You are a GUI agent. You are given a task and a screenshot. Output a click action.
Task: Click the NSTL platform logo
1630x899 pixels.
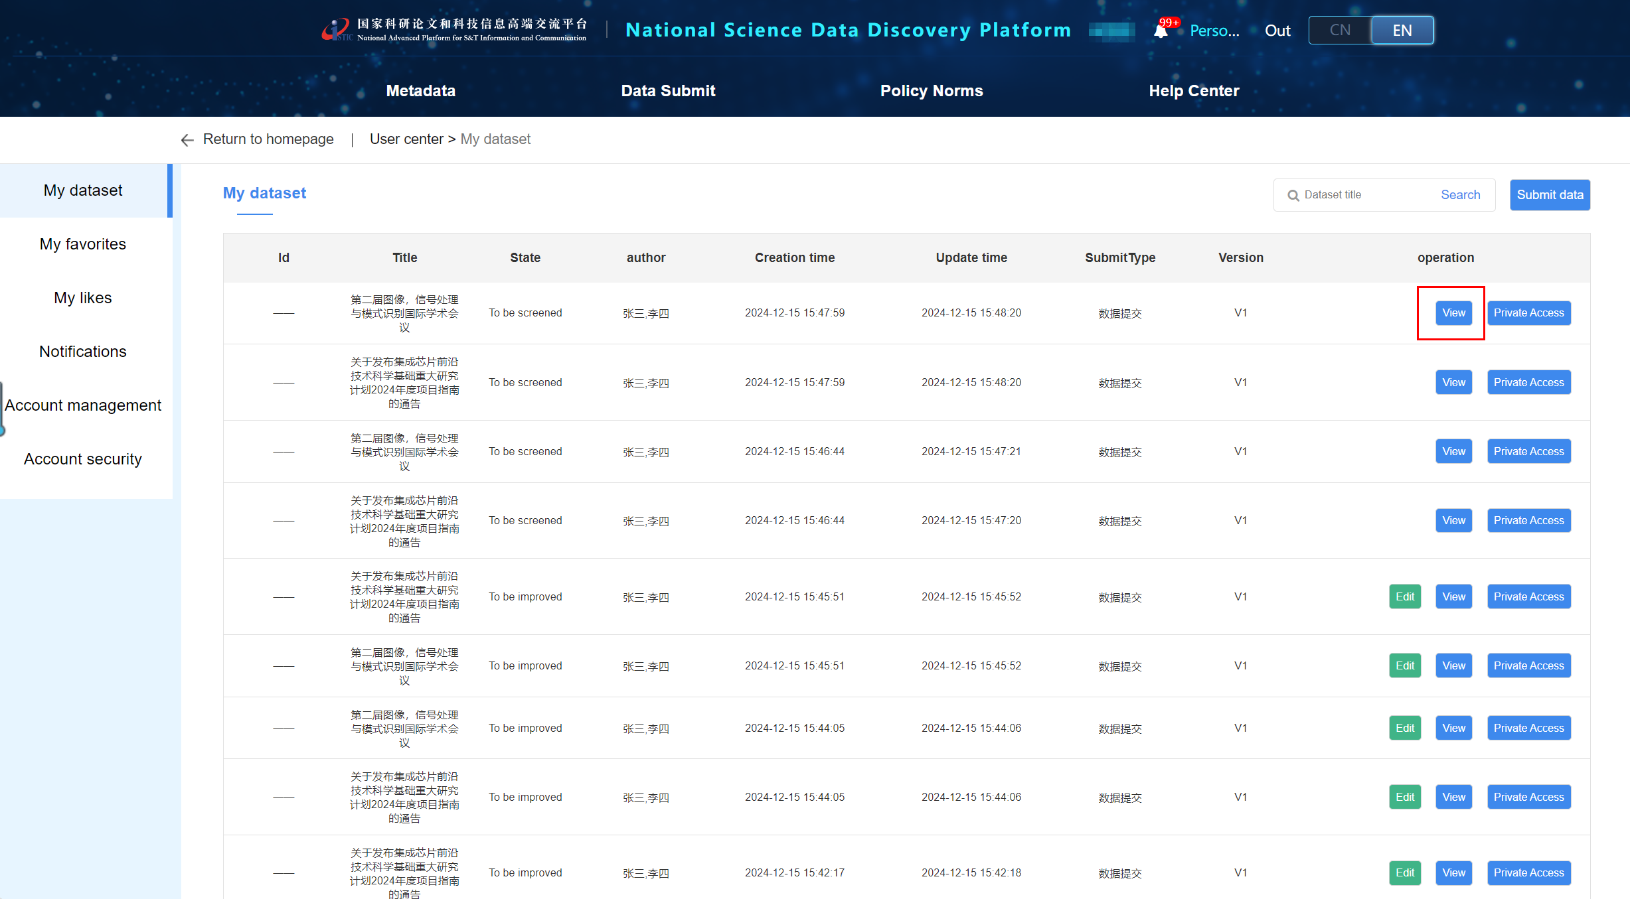tap(336, 29)
